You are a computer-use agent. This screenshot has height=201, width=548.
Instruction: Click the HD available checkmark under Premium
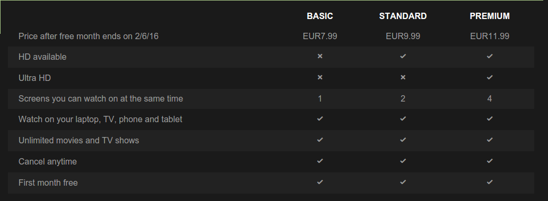click(x=490, y=56)
